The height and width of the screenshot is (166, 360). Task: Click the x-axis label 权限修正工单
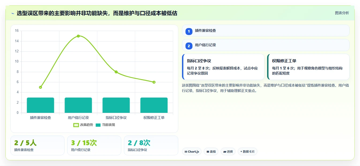[154, 118]
